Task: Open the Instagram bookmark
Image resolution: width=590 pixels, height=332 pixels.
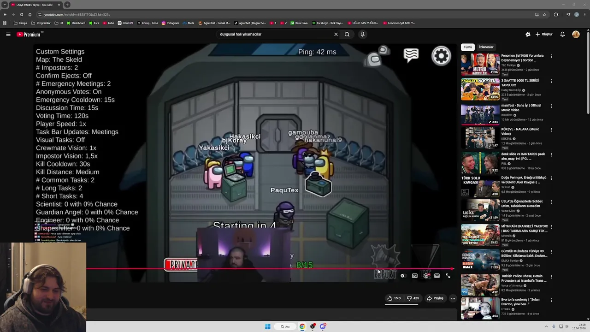Action: click(170, 23)
